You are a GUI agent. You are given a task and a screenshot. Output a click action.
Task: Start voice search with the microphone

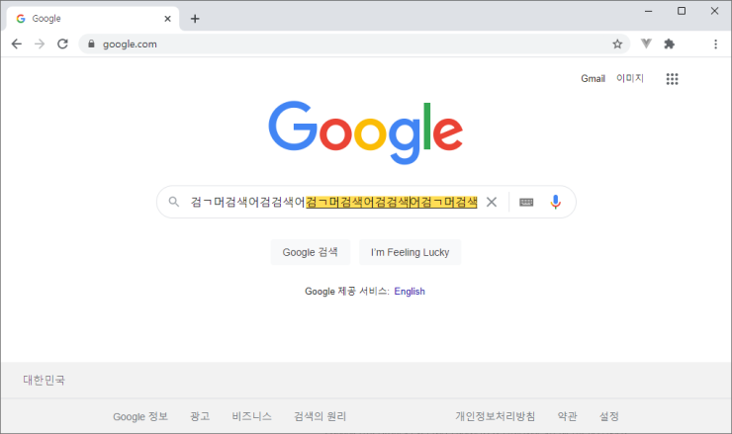click(x=555, y=202)
